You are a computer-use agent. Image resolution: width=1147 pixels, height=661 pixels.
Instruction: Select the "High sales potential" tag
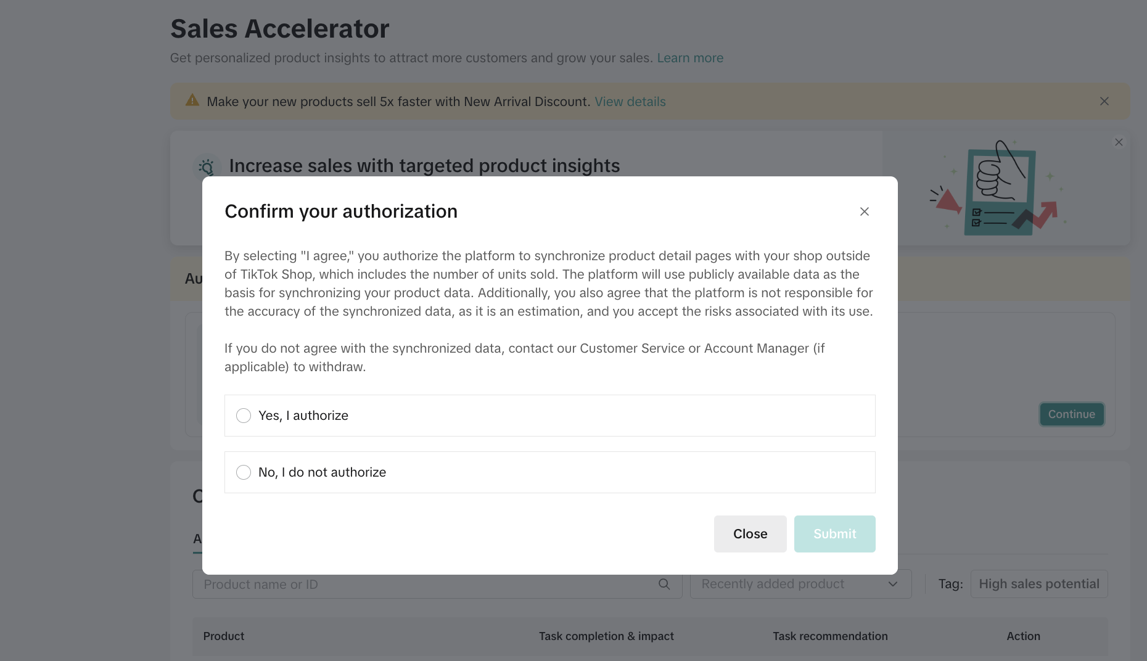[x=1038, y=584]
